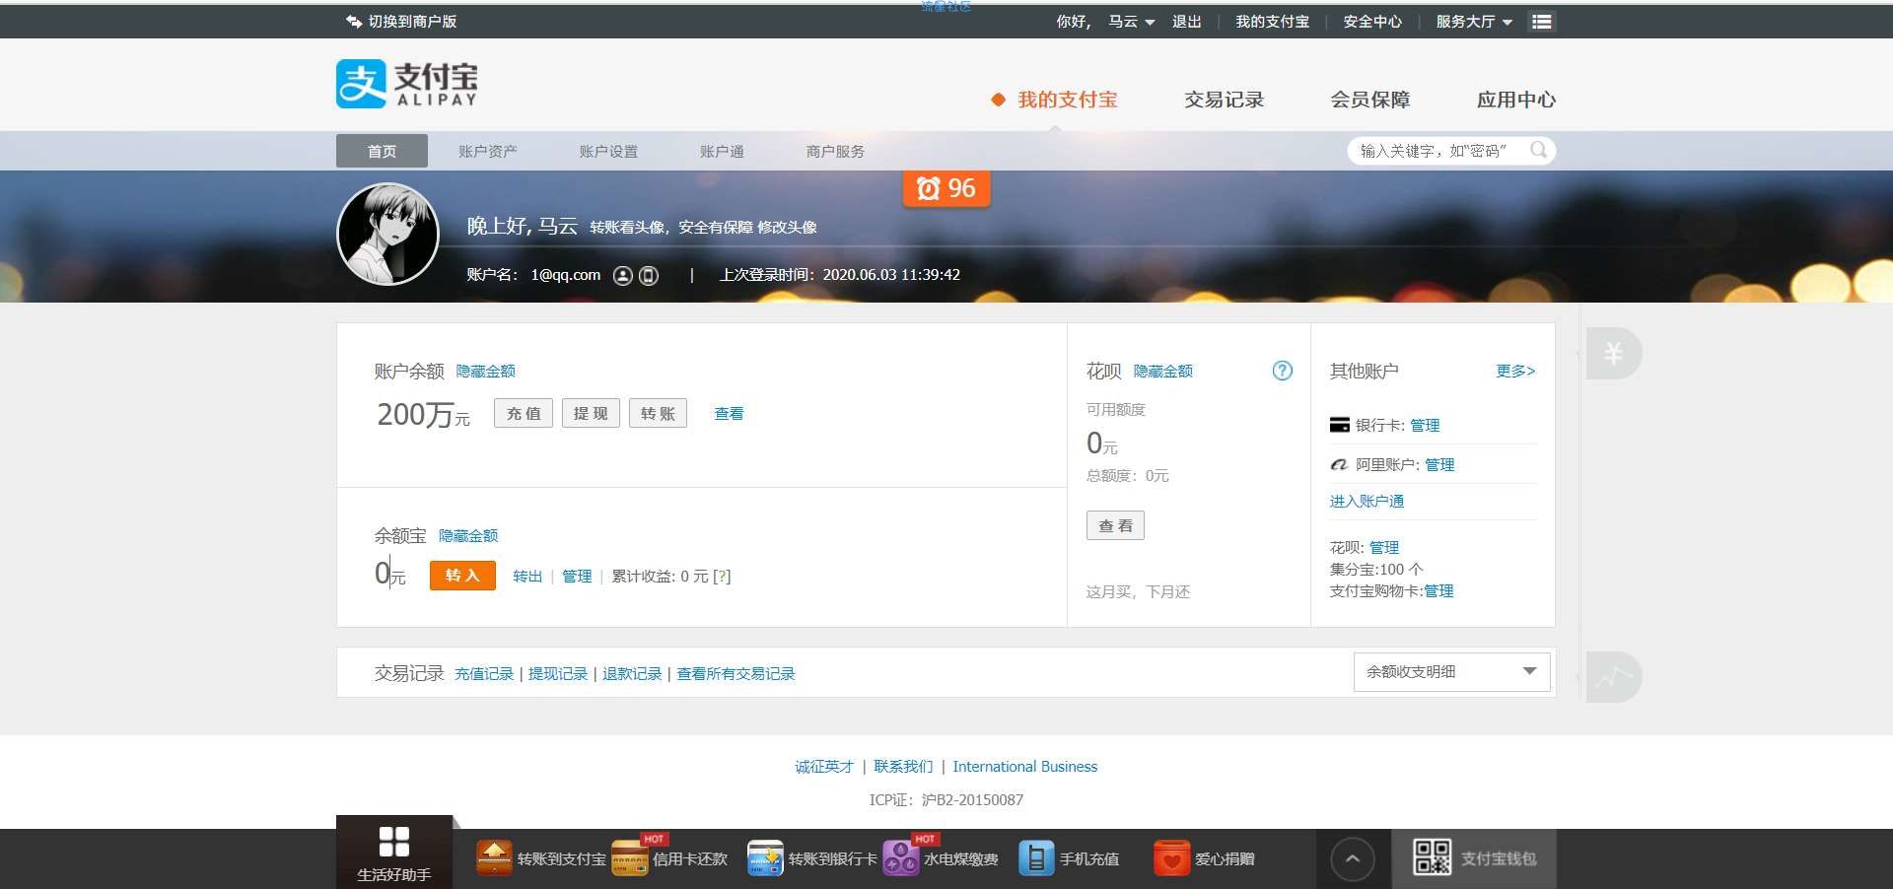Click 联系我们 footer link

tap(903, 767)
